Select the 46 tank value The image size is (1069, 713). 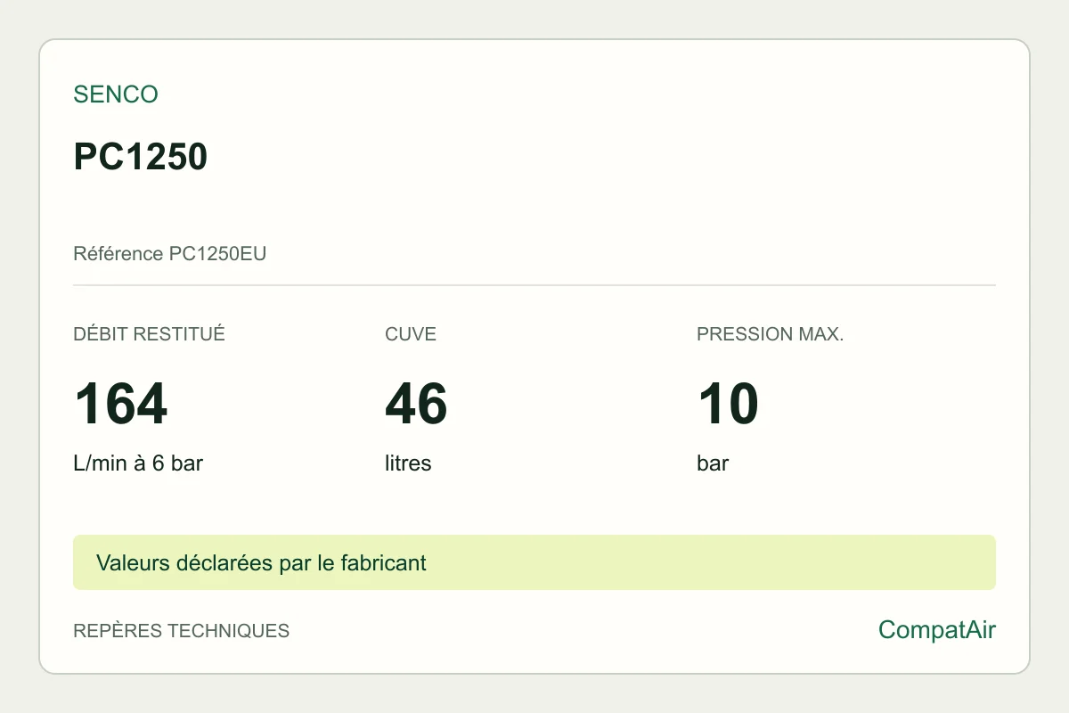(x=417, y=403)
